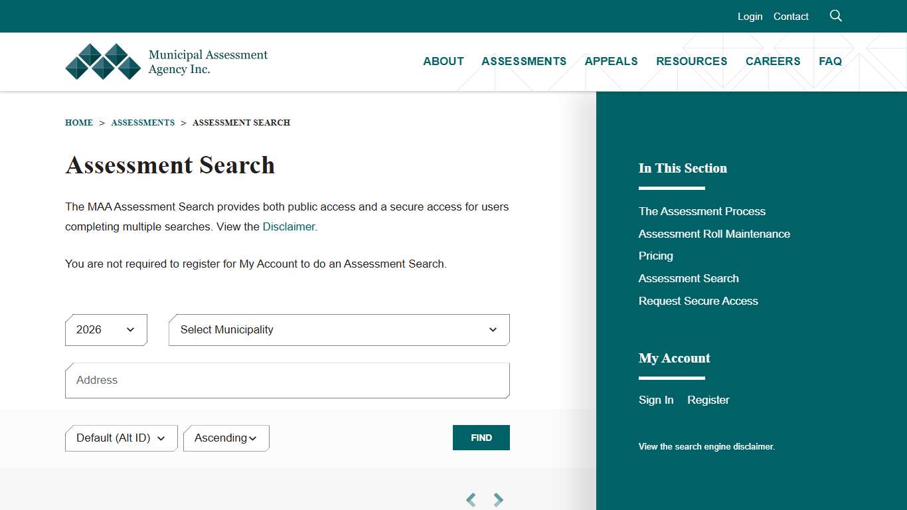The height and width of the screenshot is (510, 907).
Task: Open the search magnifier icon
Action: 835,15
